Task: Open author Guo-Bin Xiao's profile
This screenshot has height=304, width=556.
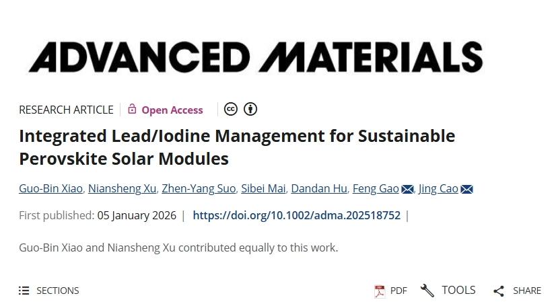Action: click(x=52, y=188)
